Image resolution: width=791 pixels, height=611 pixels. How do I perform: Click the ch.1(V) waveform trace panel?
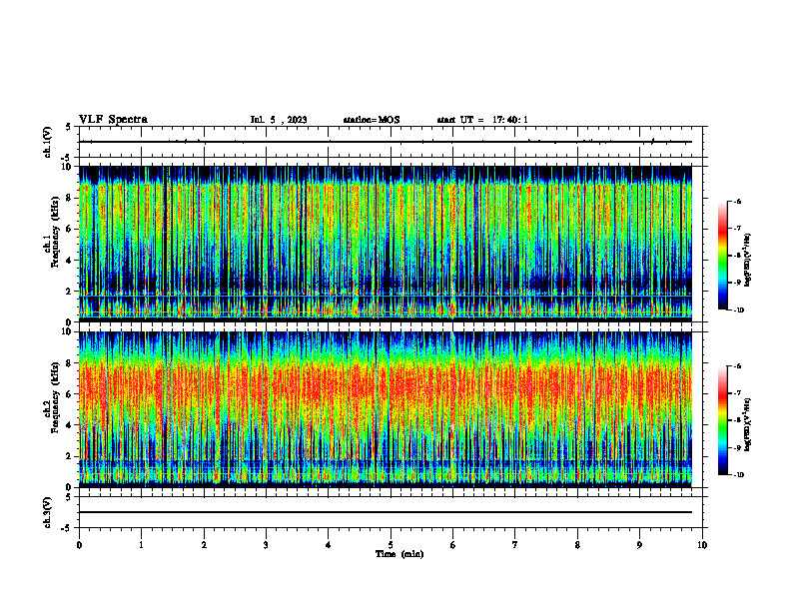[391, 142]
